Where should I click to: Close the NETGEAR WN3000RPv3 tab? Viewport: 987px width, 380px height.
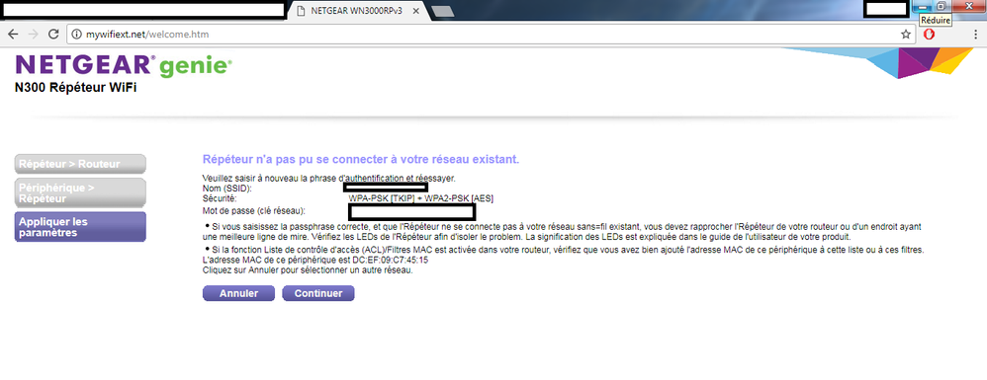(416, 11)
